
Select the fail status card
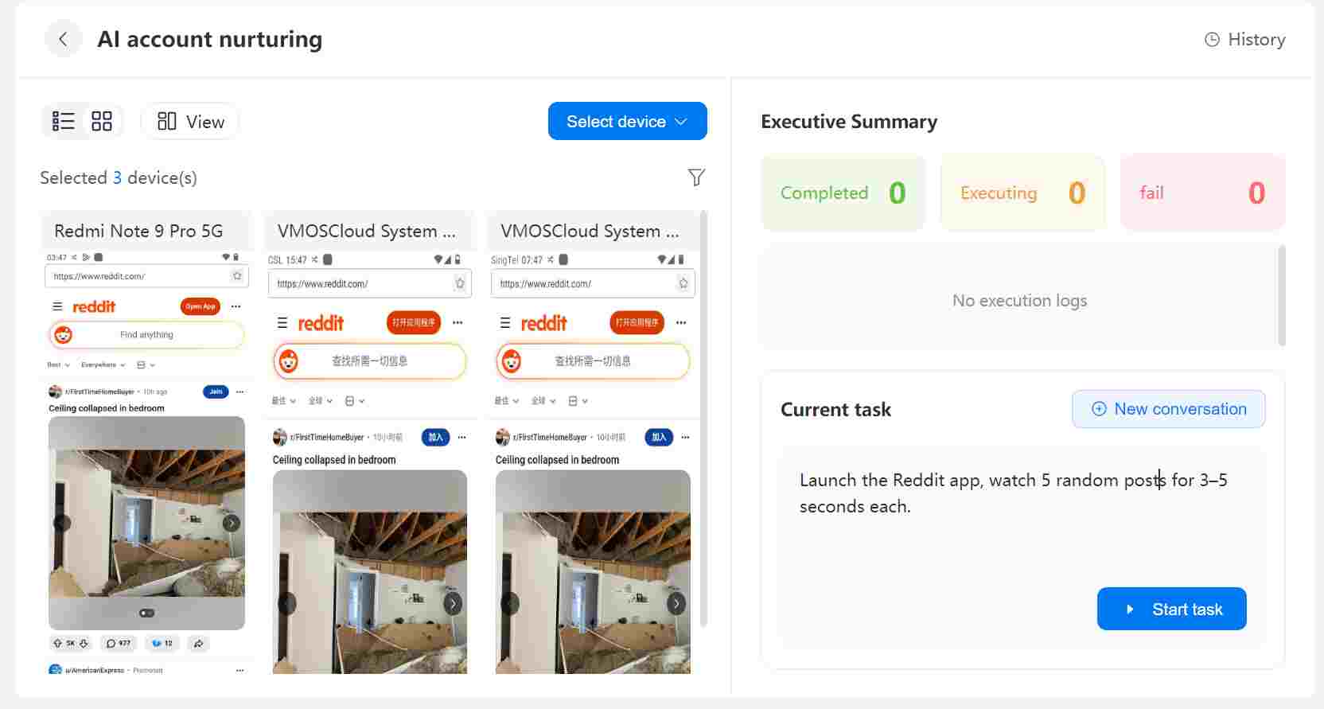pos(1202,193)
